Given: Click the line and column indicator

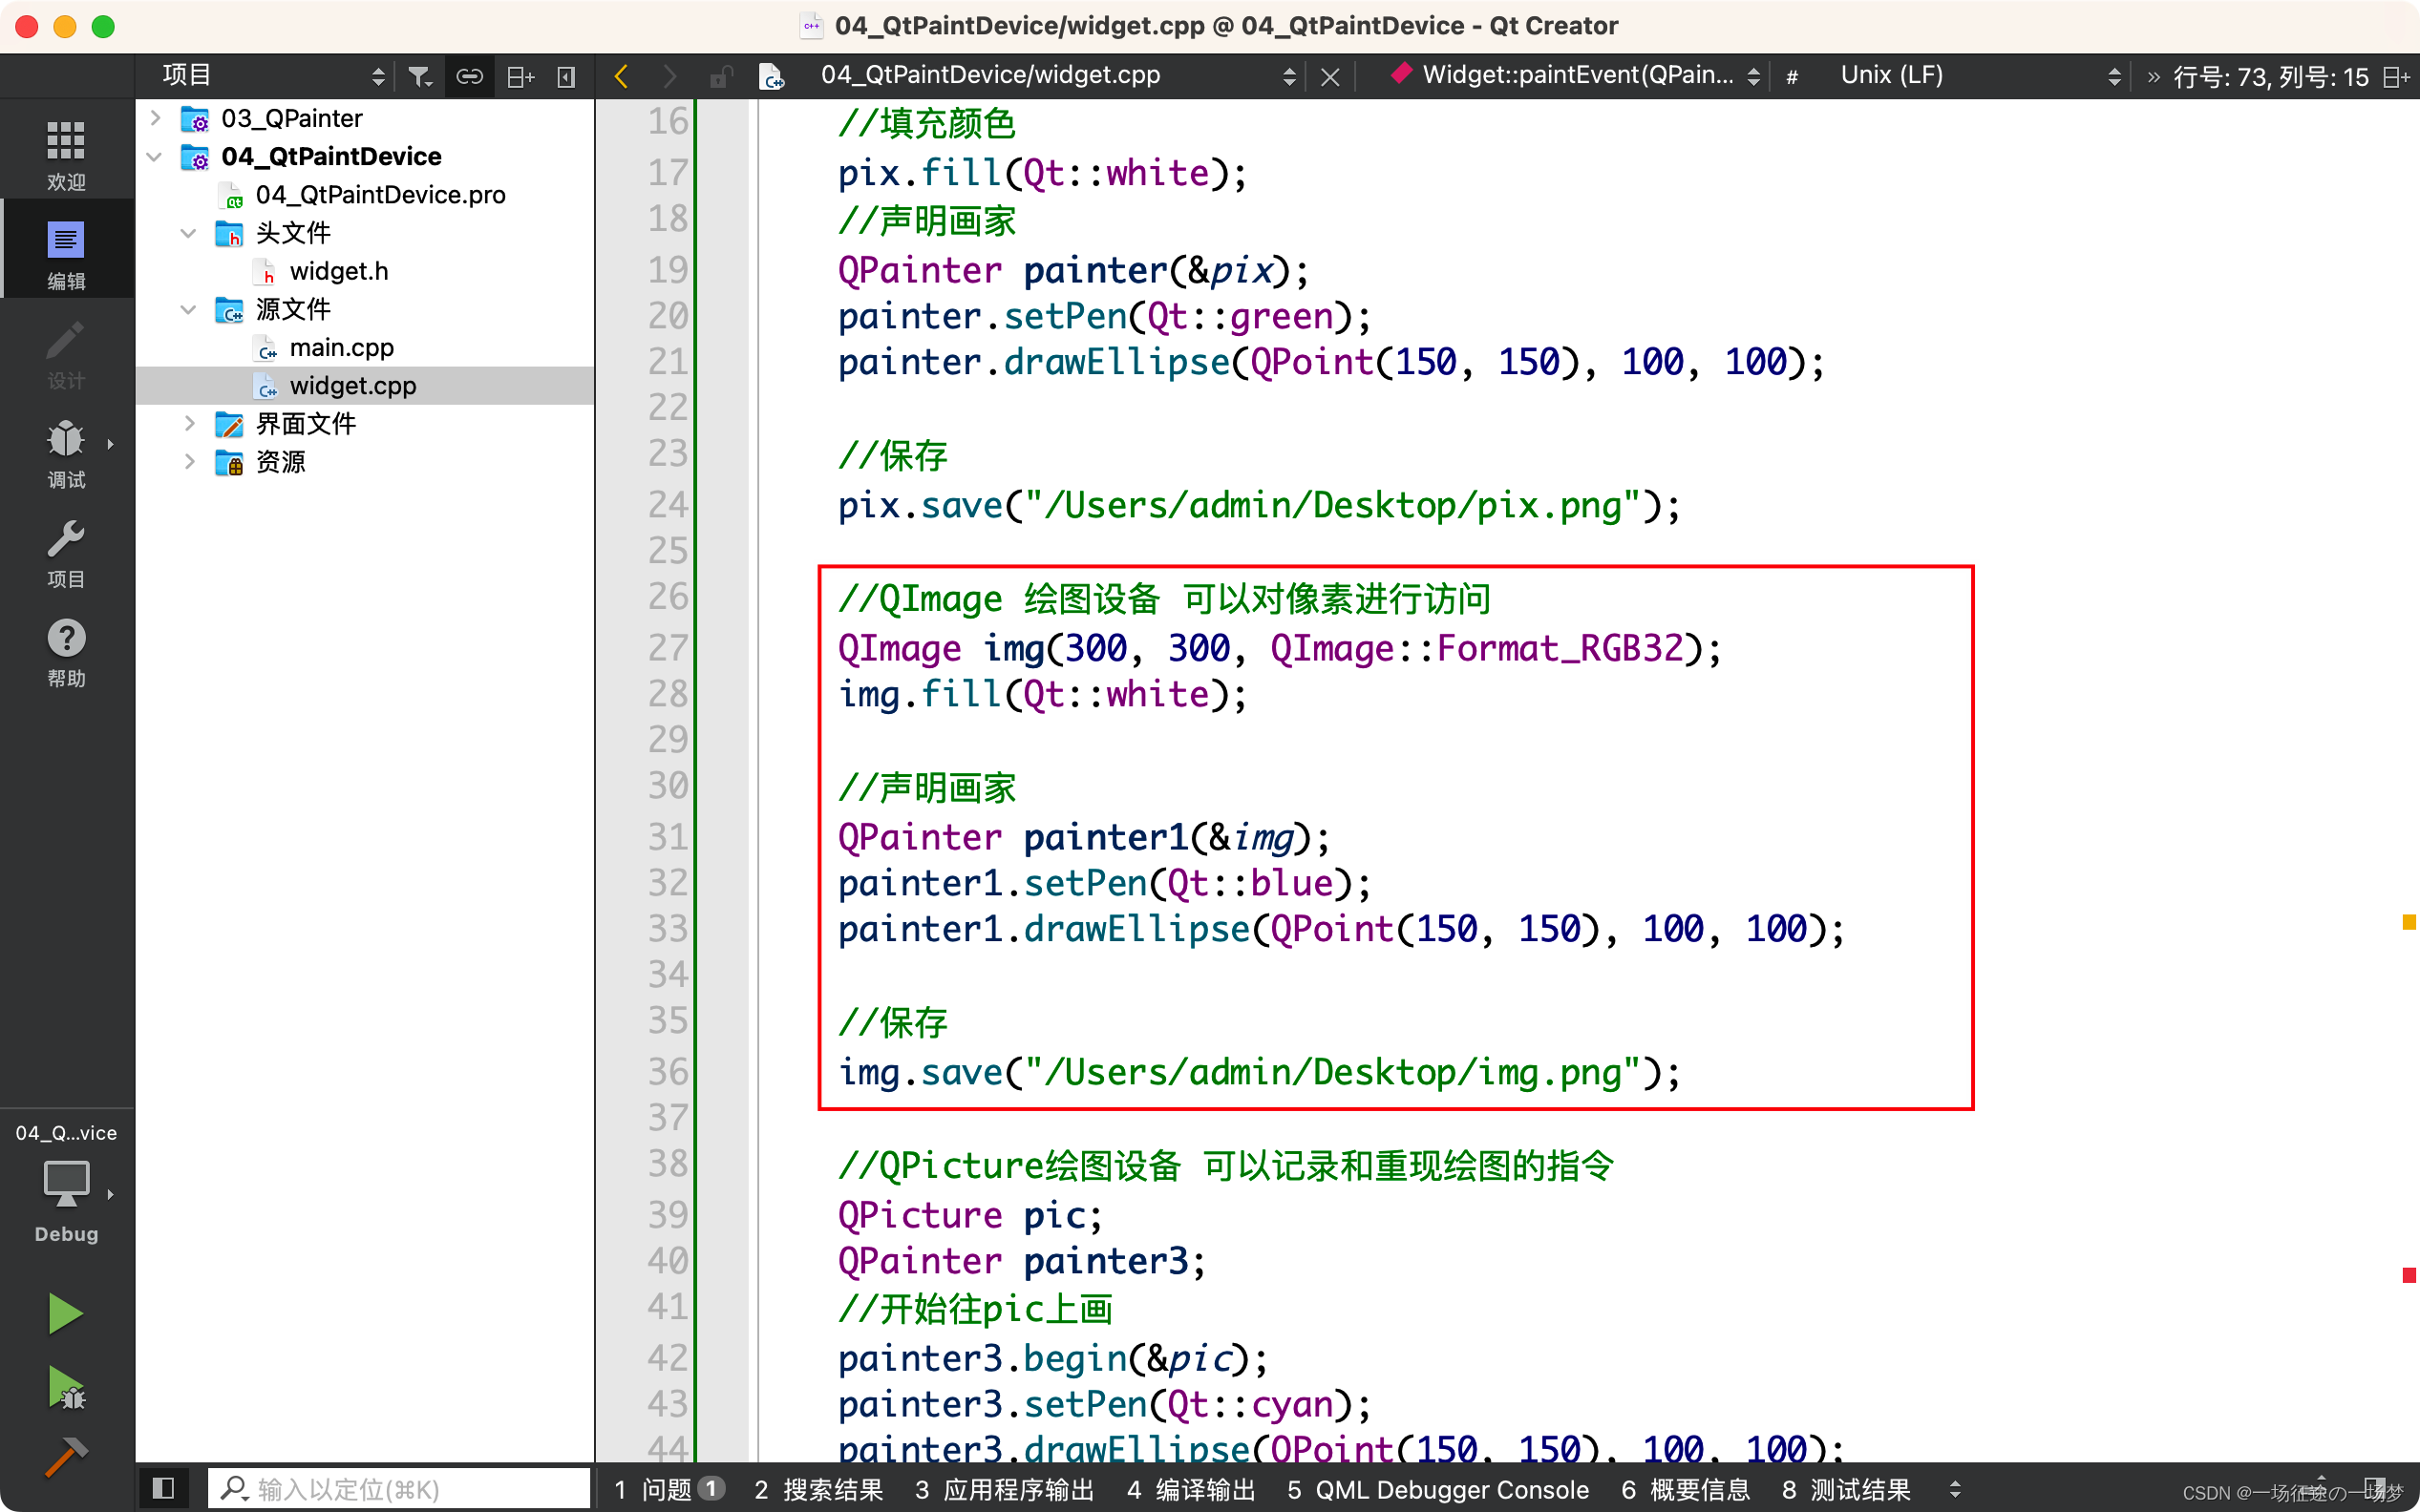Looking at the screenshot, I should tap(2271, 76).
